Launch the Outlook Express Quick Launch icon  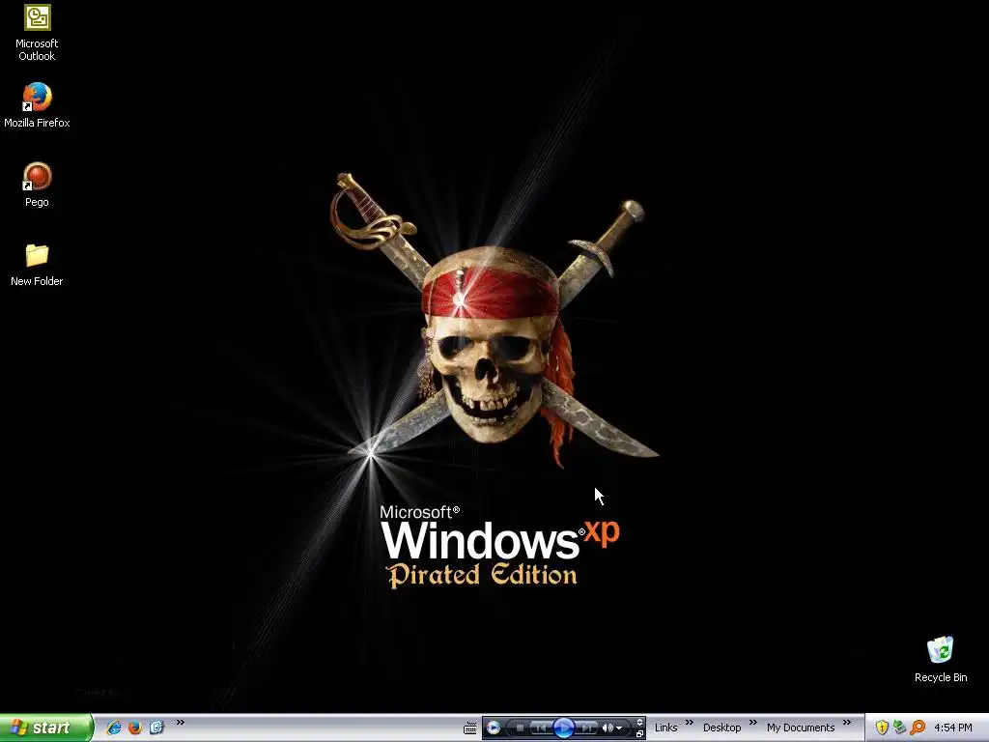(156, 728)
